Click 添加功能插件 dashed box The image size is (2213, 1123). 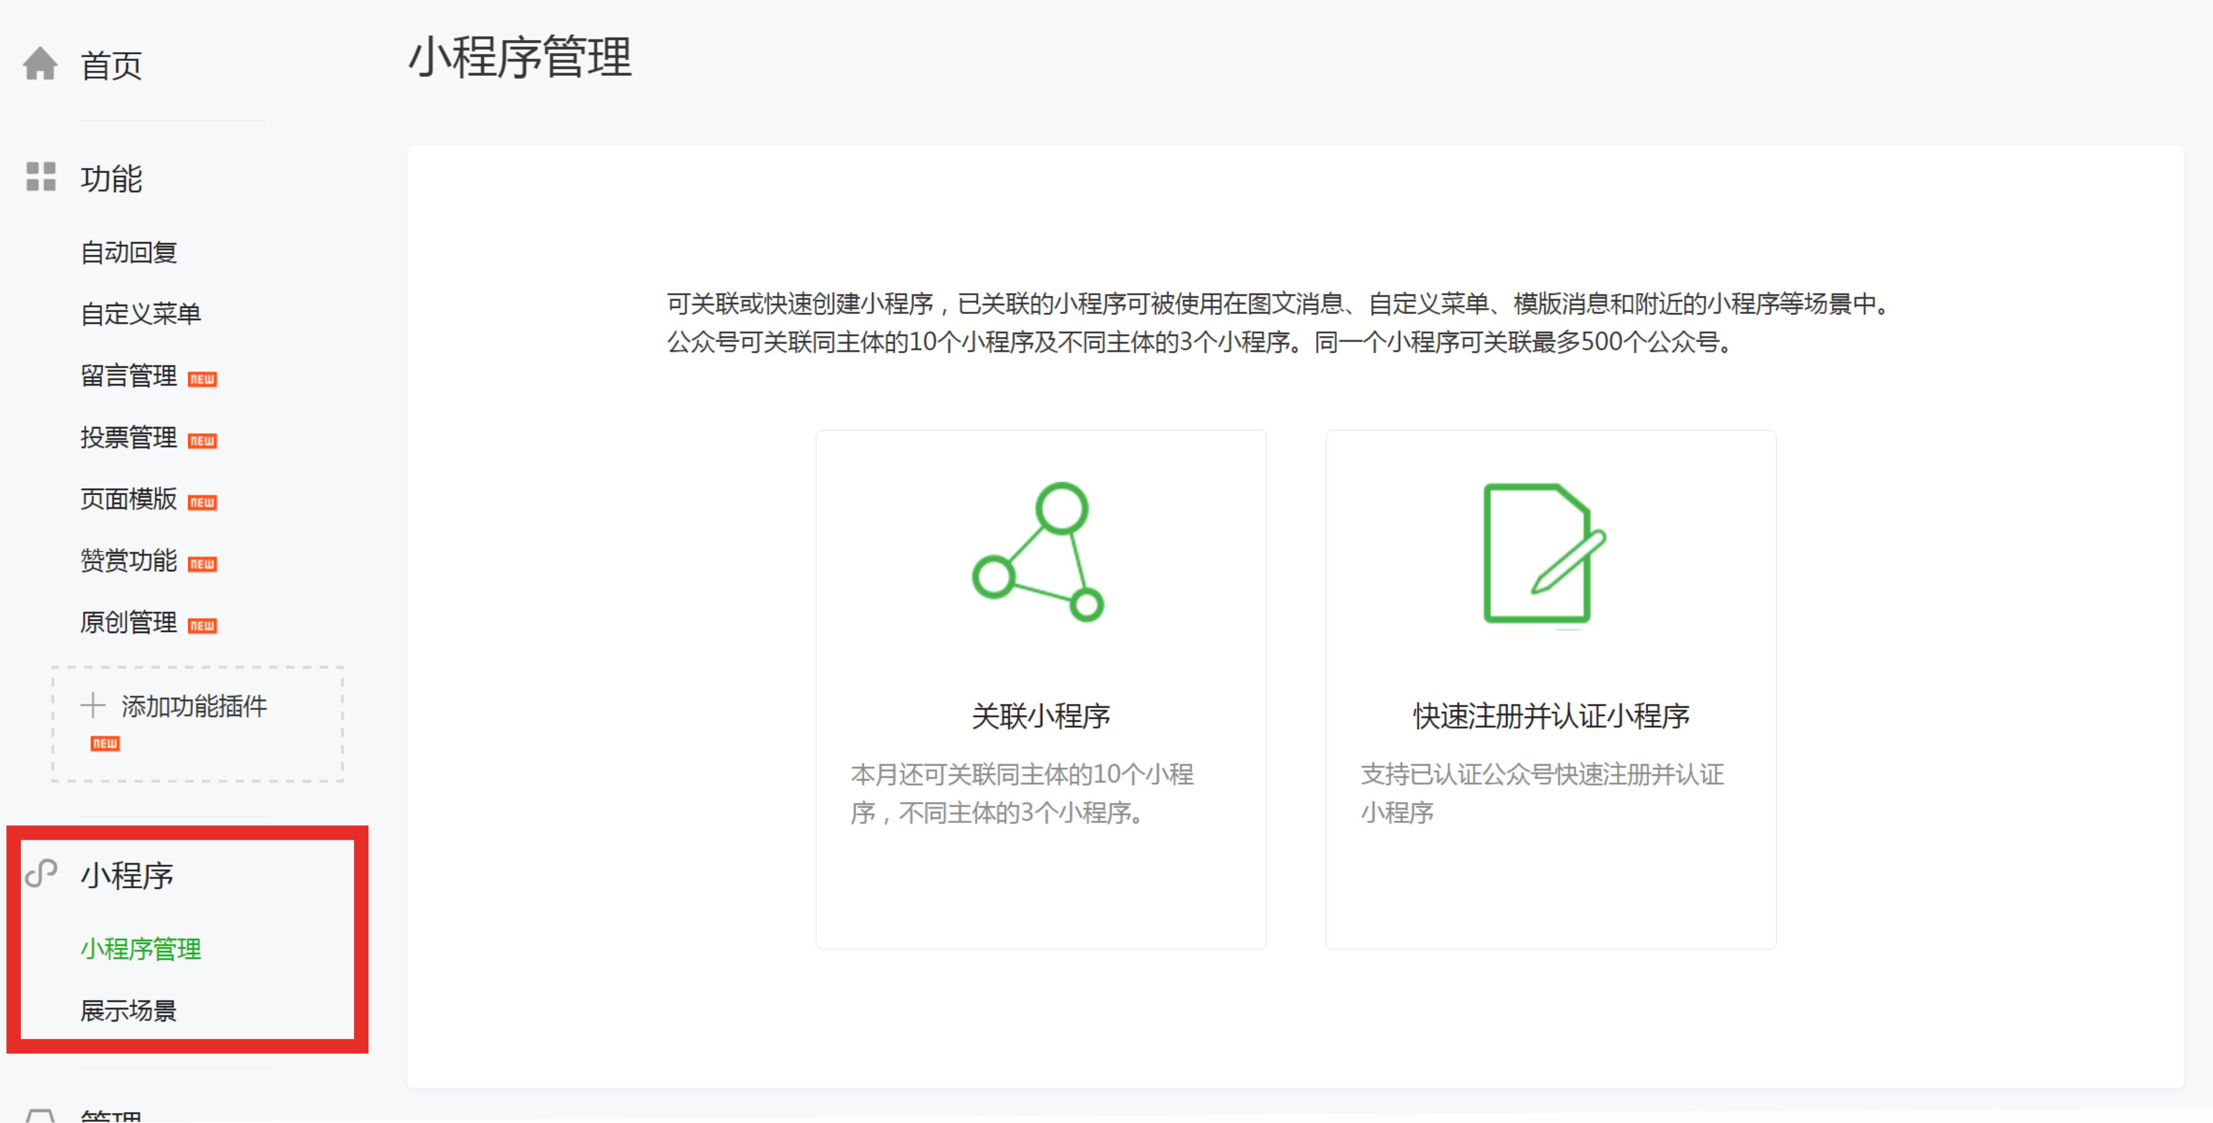point(197,724)
